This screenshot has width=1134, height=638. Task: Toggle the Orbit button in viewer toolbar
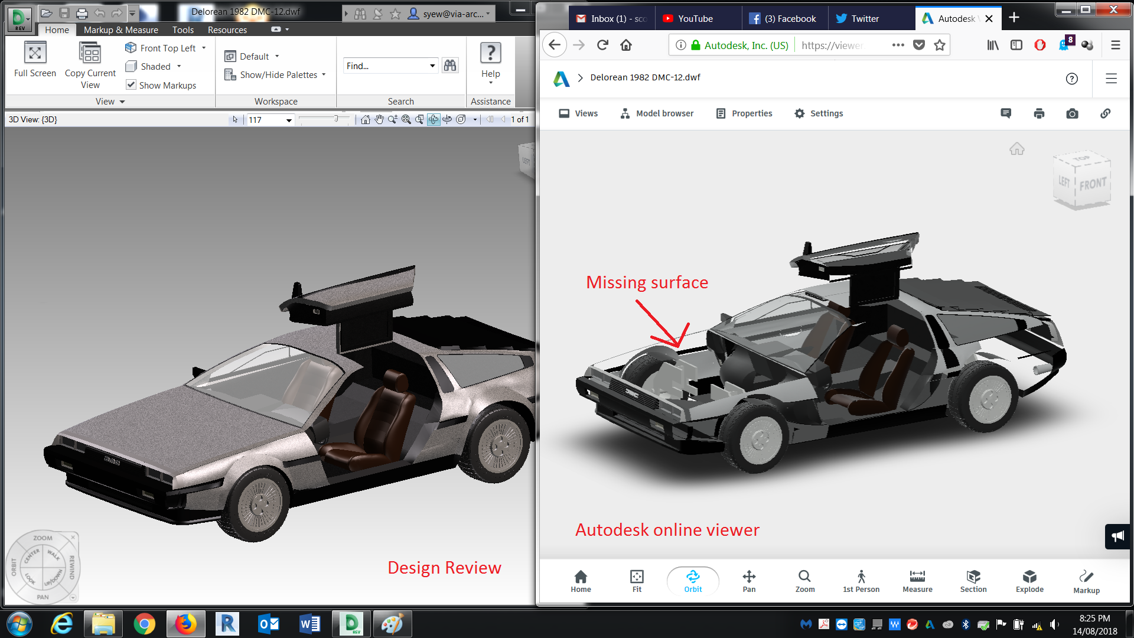[x=693, y=581]
